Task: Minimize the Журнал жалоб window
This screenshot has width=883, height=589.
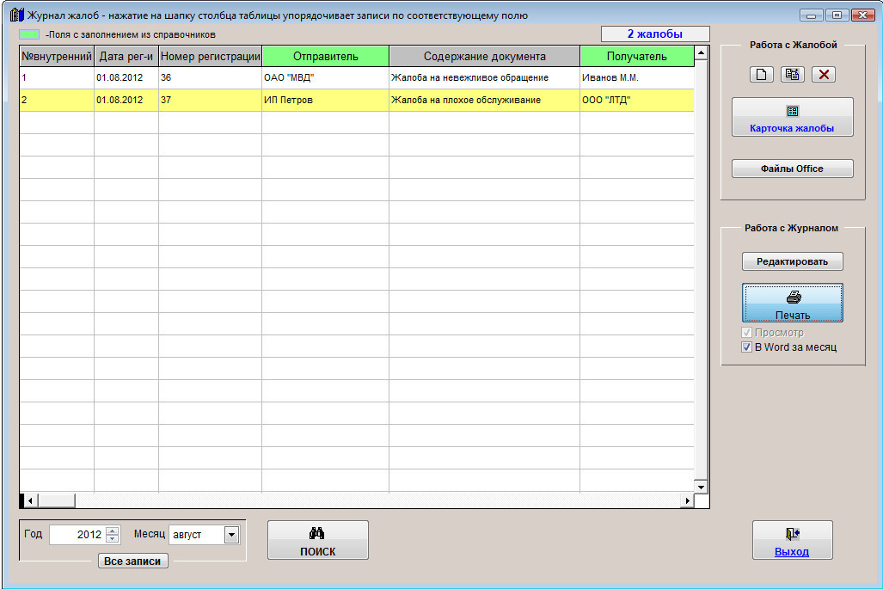Action: coord(812,15)
